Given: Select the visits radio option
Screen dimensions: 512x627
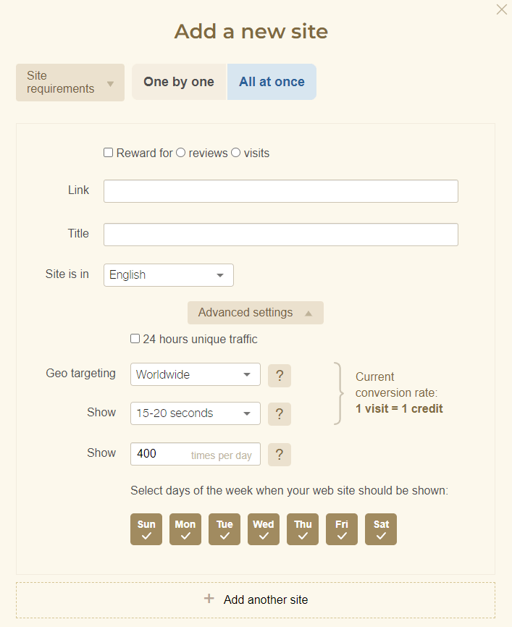Looking at the screenshot, I should point(236,153).
